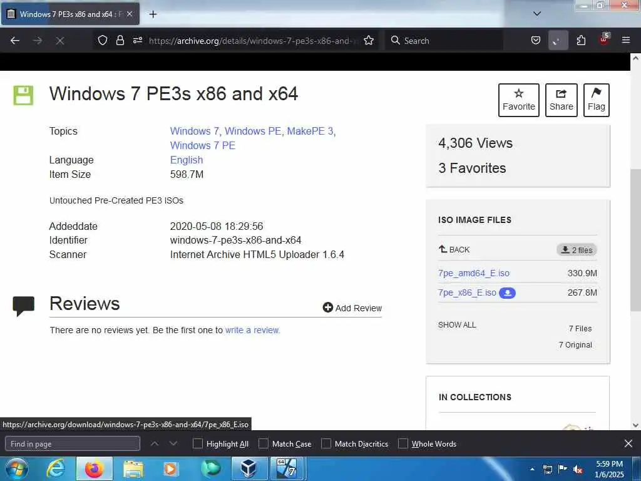Open the Action Center flag icon
Image resolution: width=641 pixels, height=481 pixels.
click(563, 469)
